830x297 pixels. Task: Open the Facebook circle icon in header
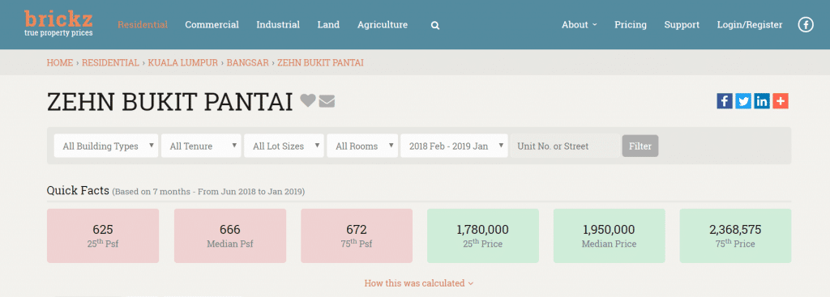tap(806, 24)
